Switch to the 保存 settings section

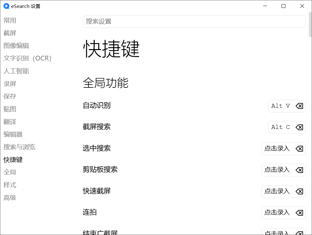pos(10,96)
